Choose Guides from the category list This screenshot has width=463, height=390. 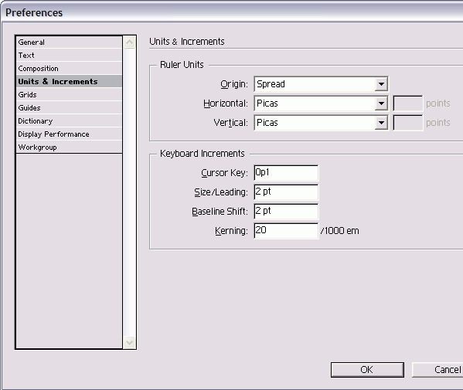(x=69, y=107)
